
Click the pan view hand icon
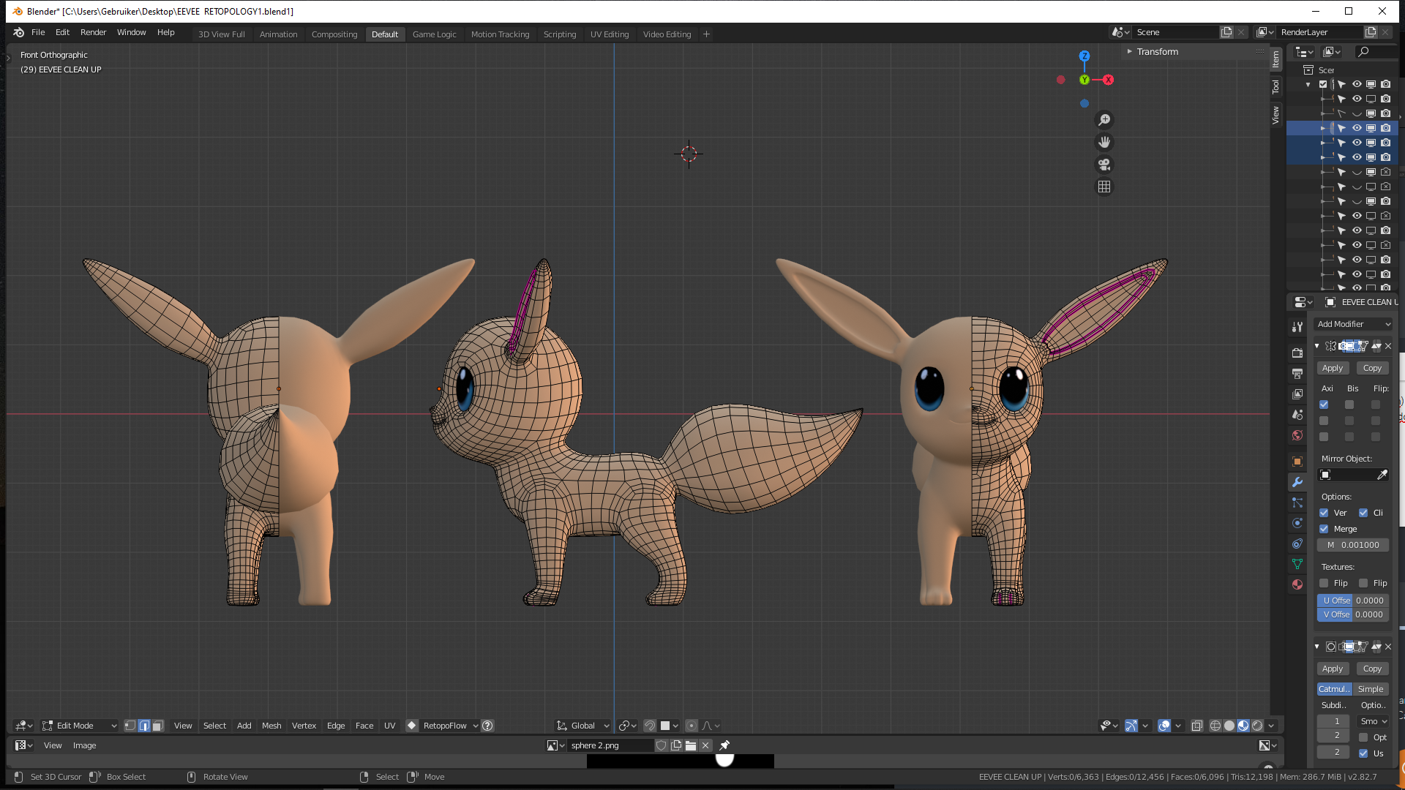click(1104, 142)
